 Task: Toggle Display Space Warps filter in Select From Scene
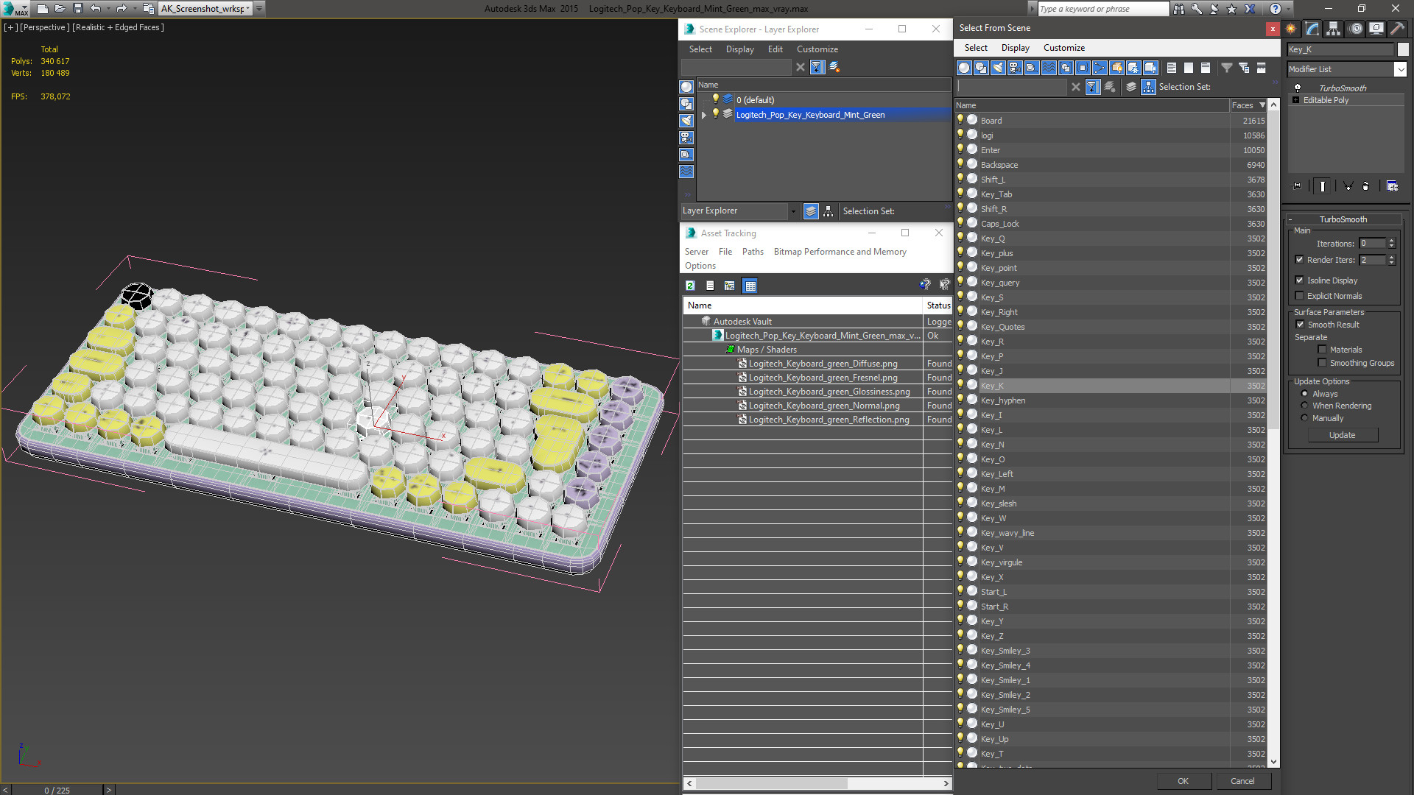pos(1049,68)
